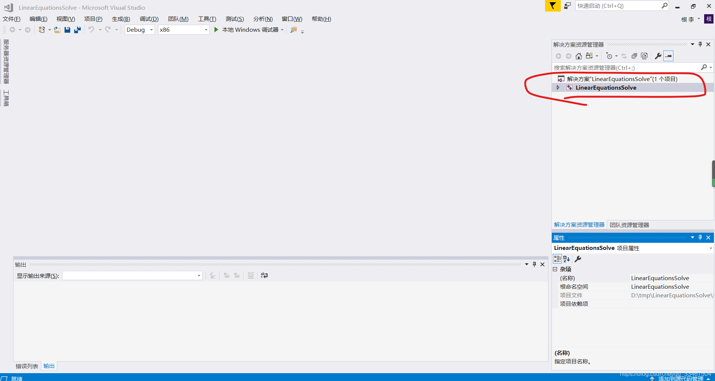The width and height of the screenshot is (715, 381).
Task: Click the 根 李 account name
Action: point(688,19)
